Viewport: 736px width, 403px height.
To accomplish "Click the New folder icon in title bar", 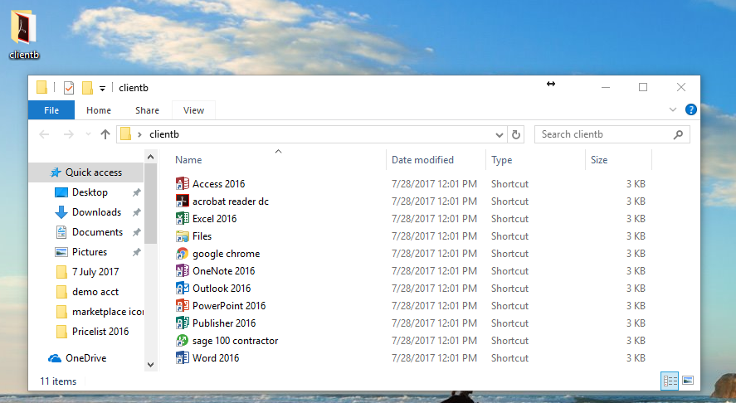I will pyautogui.click(x=87, y=88).
